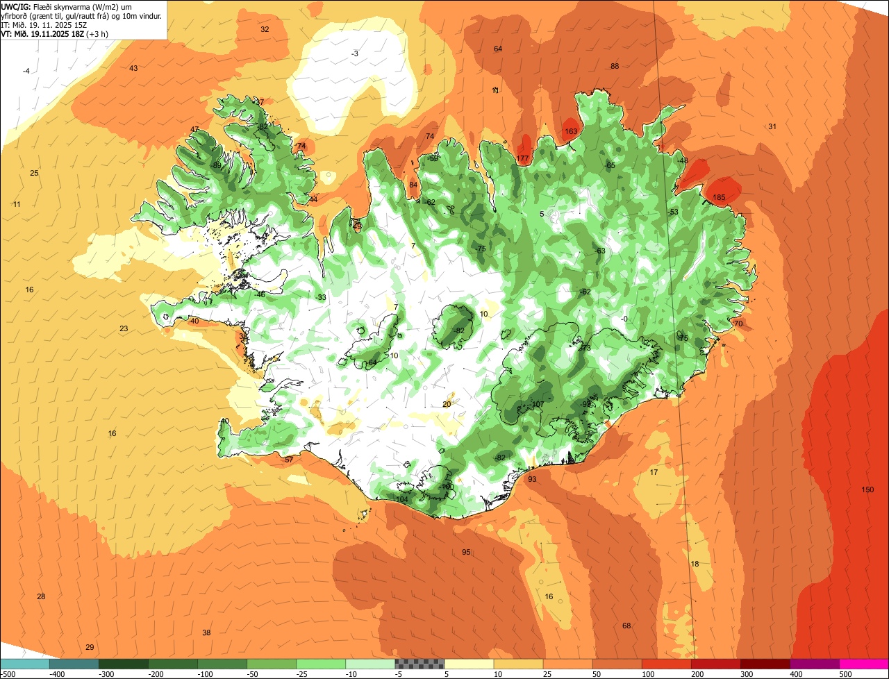Click the 17 flux value on the map
Screen dimensions: 889x679
pyautogui.click(x=654, y=473)
